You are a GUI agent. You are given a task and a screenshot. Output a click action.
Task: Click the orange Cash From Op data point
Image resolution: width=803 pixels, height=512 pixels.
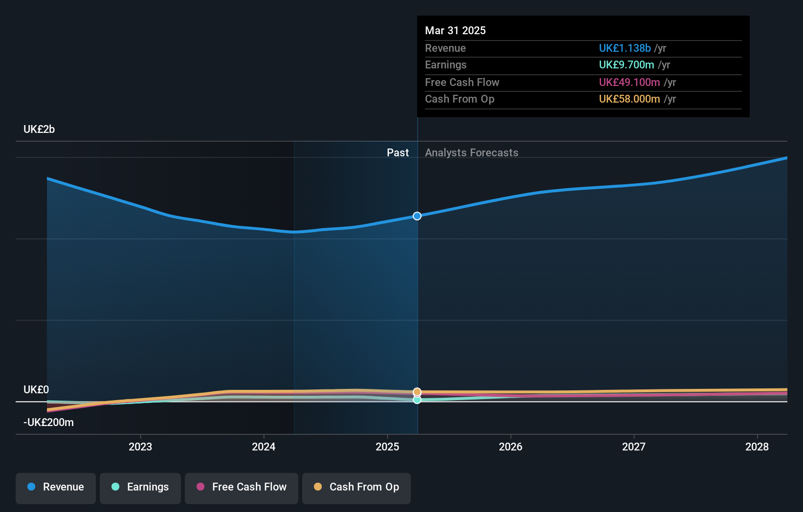pyautogui.click(x=417, y=392)
